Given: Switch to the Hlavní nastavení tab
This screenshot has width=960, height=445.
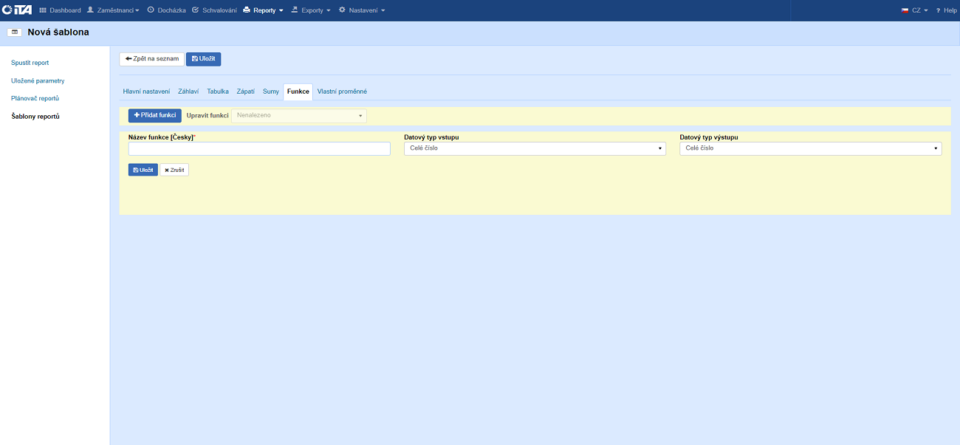Looking at the screenshot, I should point(146,92).
